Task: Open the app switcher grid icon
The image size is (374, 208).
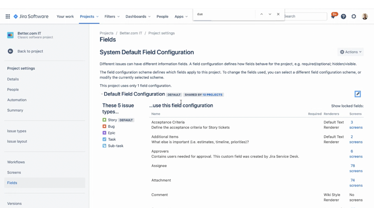Action: pyautogui.click(x=8, y=16)
